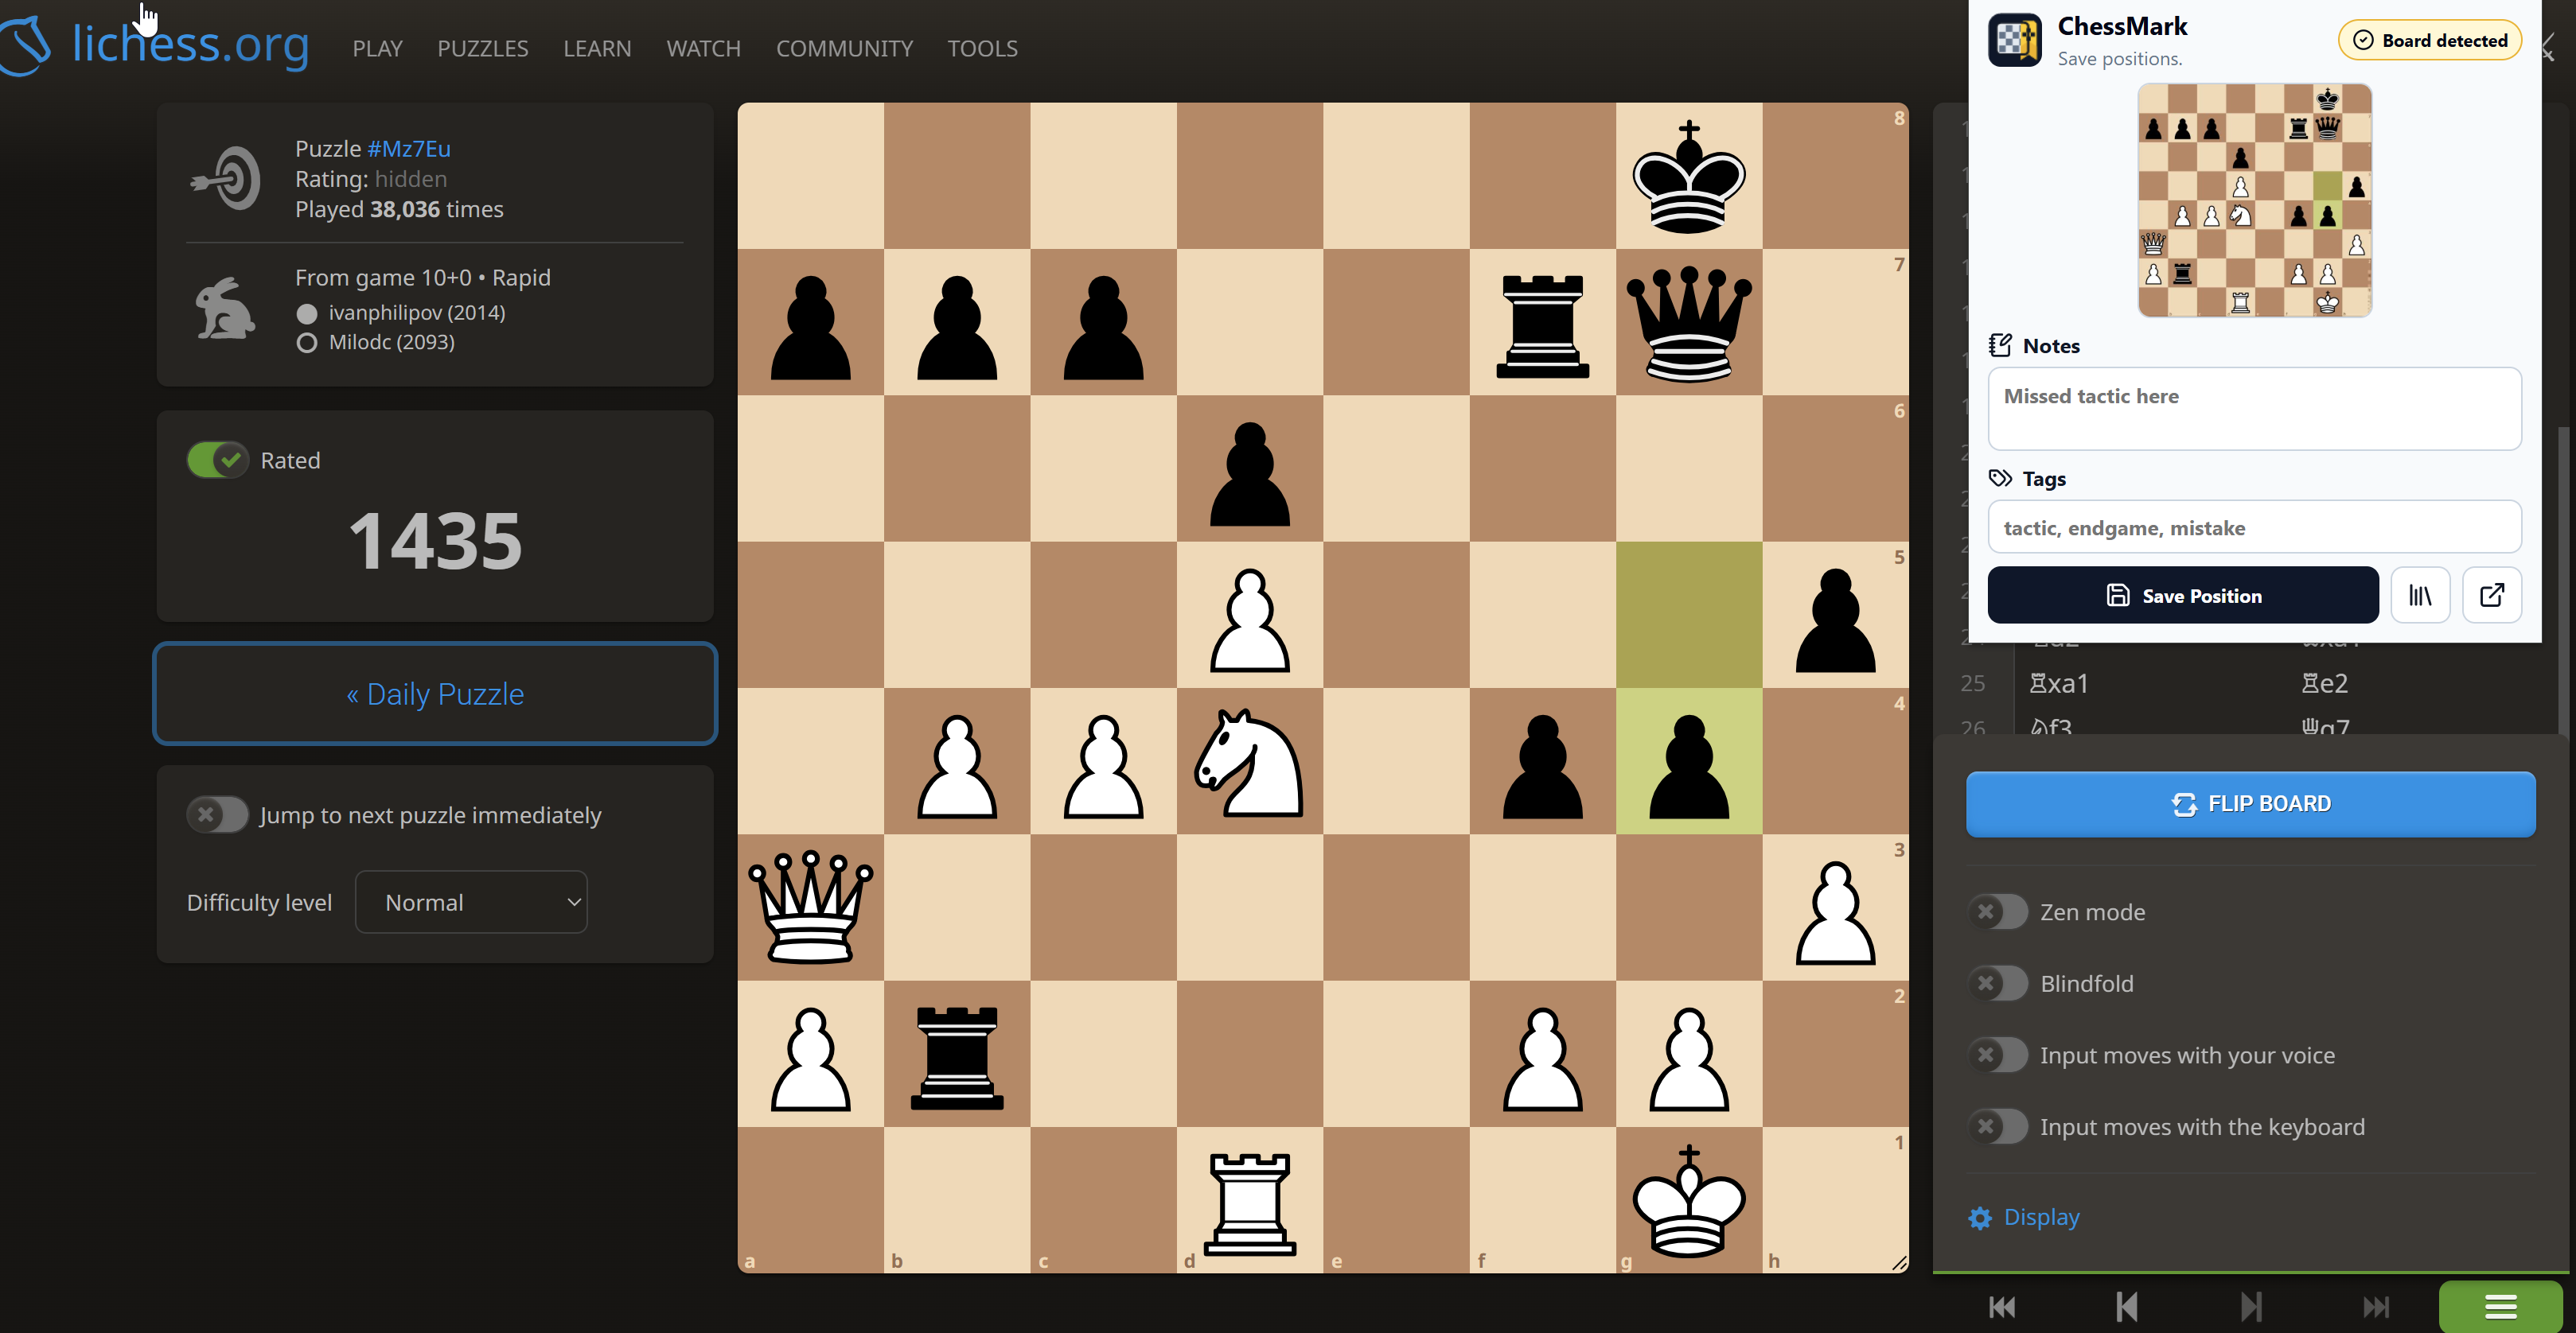Select the white pawn on d5

[1250, 615]
